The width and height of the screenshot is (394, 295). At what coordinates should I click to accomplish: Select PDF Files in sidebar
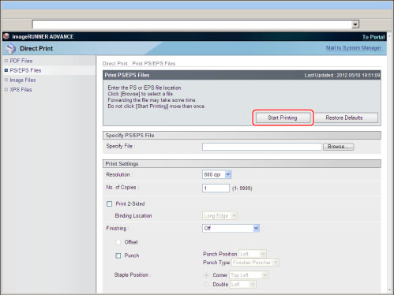point(21,61)
